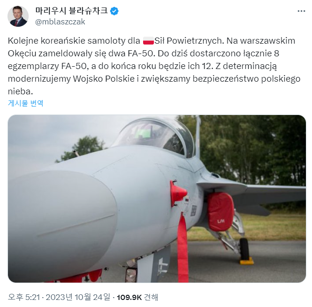Click the red L/H intake cover in photo
This screenshot has height=307, width=312.
tap(220, 211)
